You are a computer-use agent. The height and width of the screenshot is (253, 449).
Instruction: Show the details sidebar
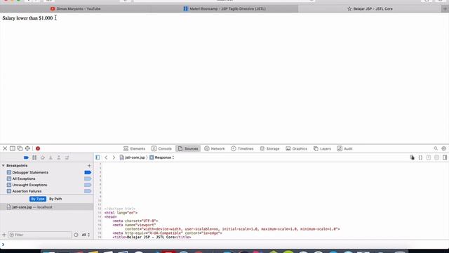(x=445, y=157)
